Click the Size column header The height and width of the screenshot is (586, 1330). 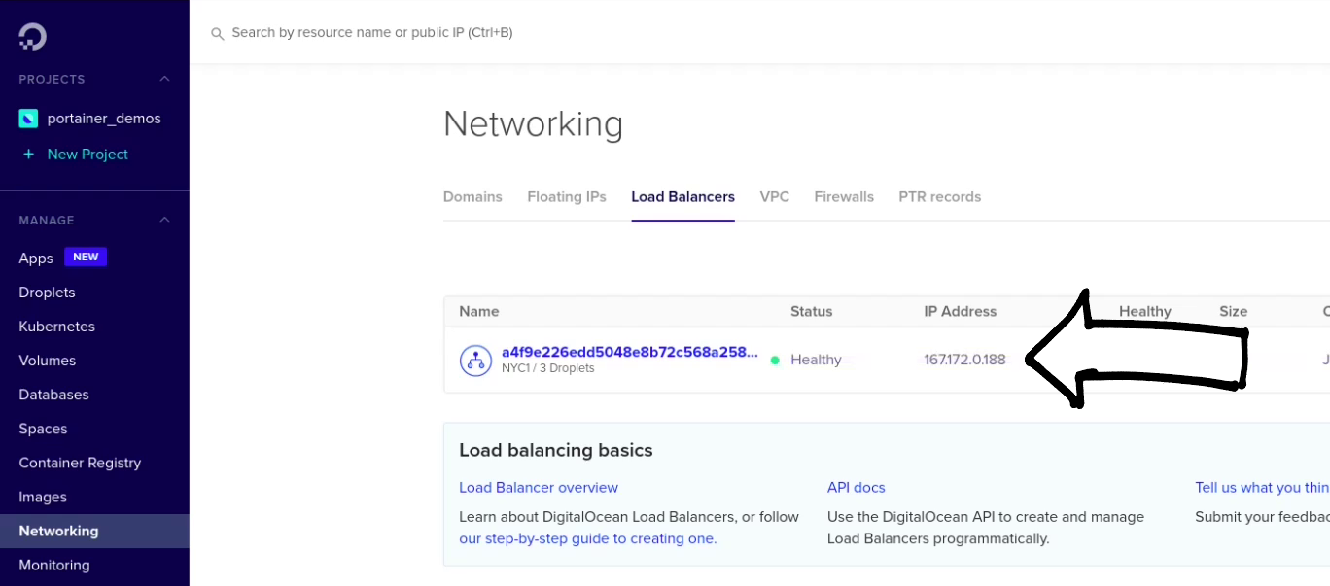1234,312
